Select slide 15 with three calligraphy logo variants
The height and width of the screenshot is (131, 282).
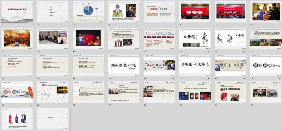click(x=231, y=38)
